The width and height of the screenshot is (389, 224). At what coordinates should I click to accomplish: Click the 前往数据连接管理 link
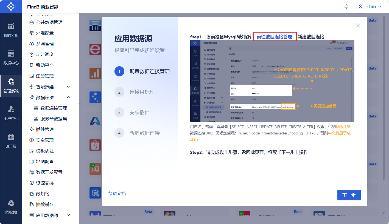click(275, 37)
